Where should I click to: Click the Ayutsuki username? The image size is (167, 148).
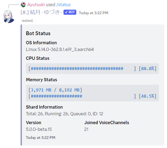click(x=36, y=5)
